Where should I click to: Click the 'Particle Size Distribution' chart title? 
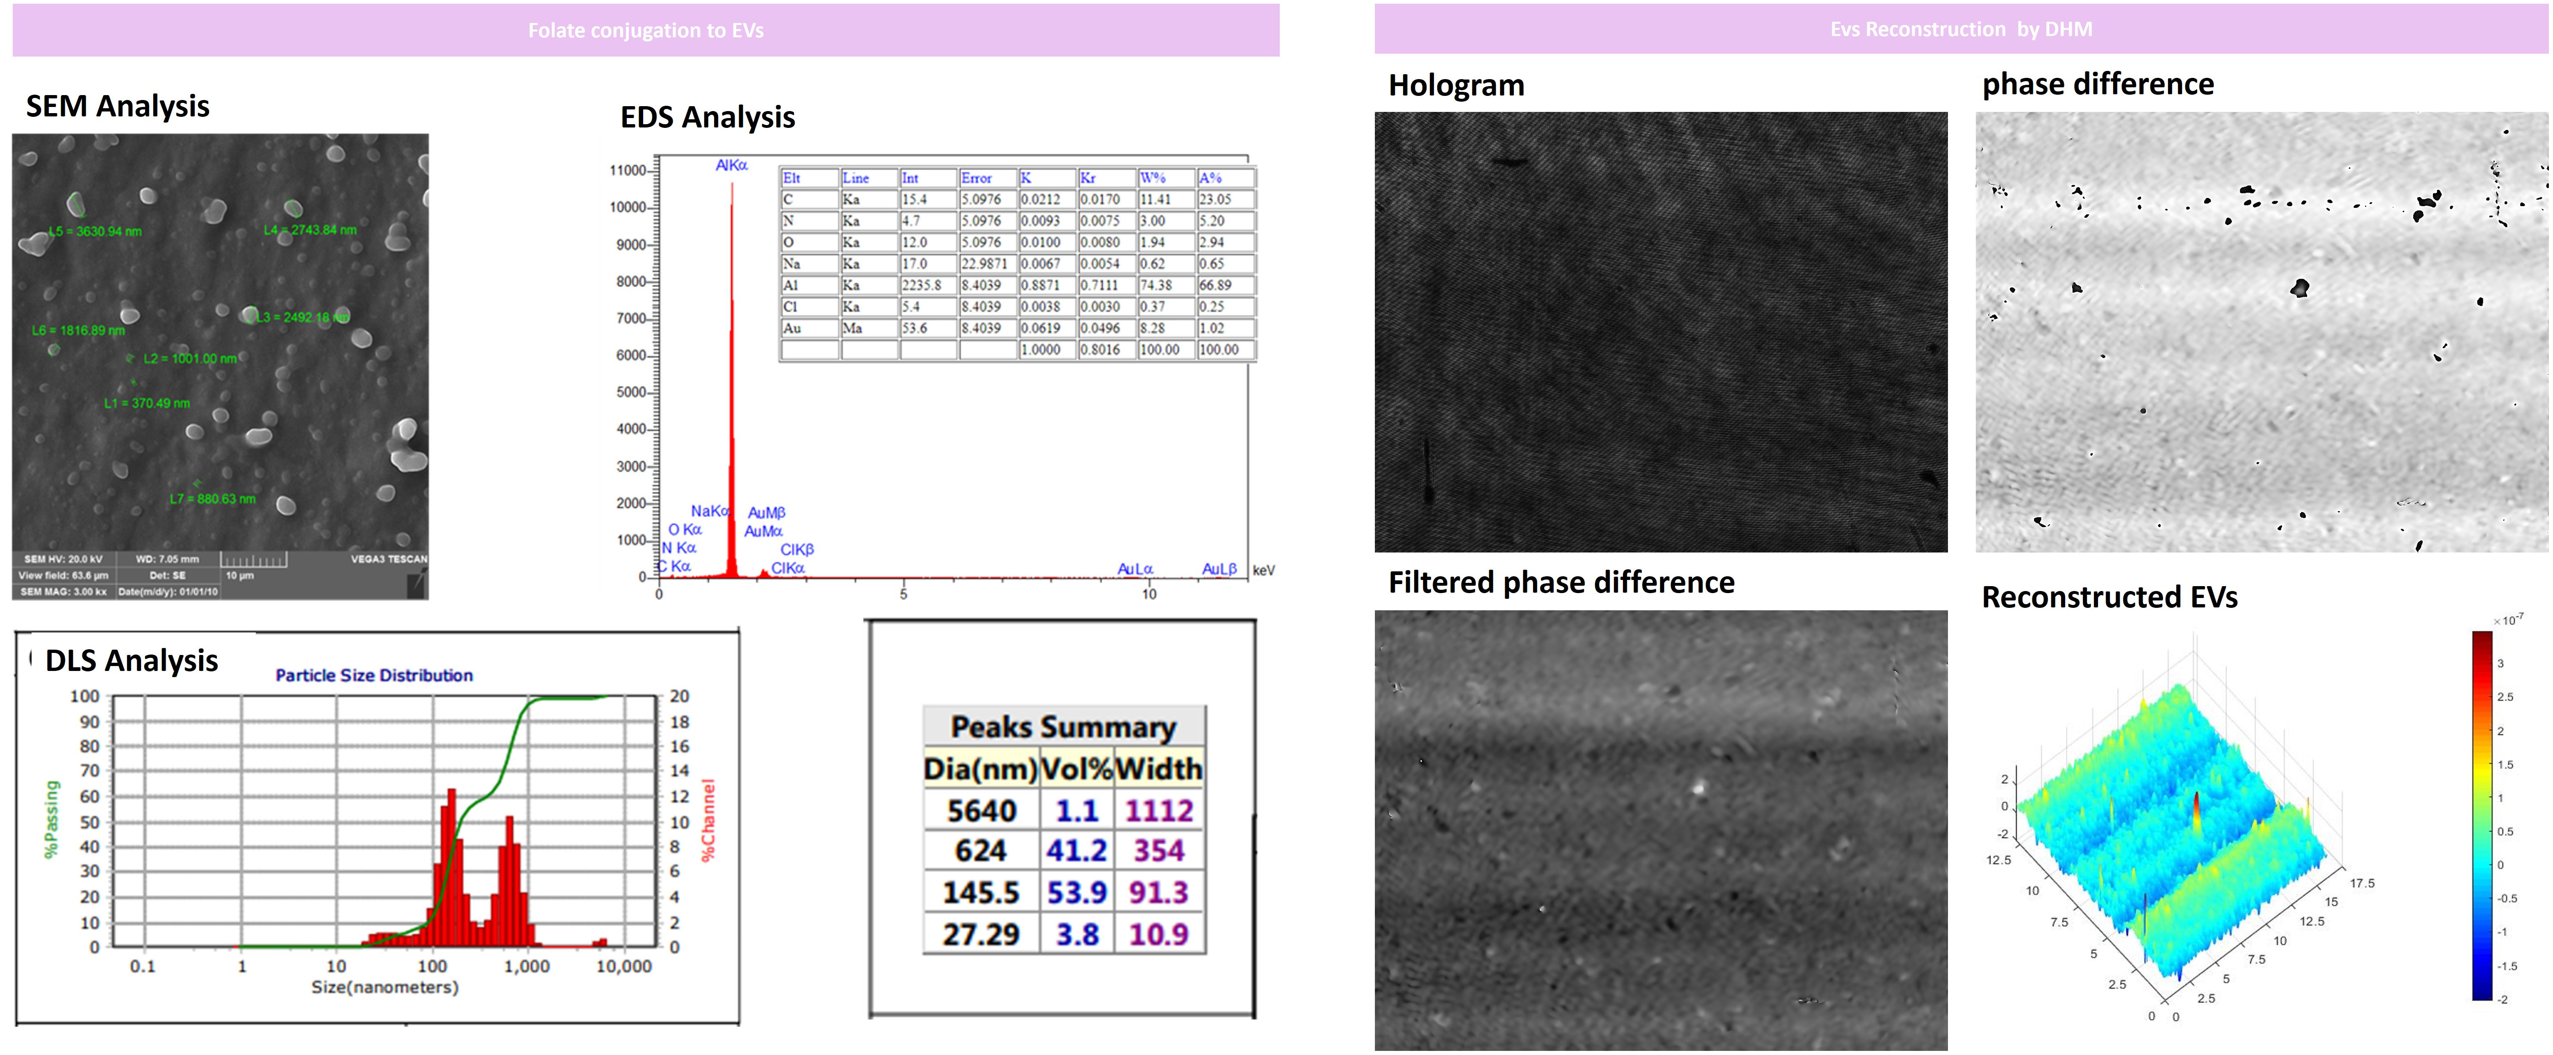click(x=373, y=675)
